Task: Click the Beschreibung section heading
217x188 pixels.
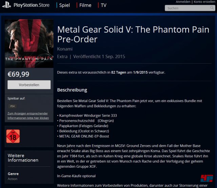Action: (72, 90)
